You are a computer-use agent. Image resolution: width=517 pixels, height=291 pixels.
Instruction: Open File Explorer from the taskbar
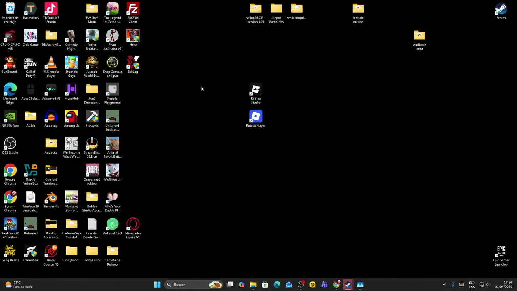tap(253, 285)
